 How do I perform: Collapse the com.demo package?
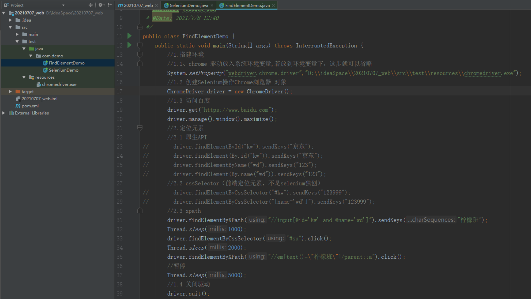pos(31,56)
